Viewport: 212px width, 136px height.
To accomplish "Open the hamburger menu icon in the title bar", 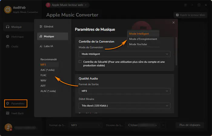I will [185, 5].
